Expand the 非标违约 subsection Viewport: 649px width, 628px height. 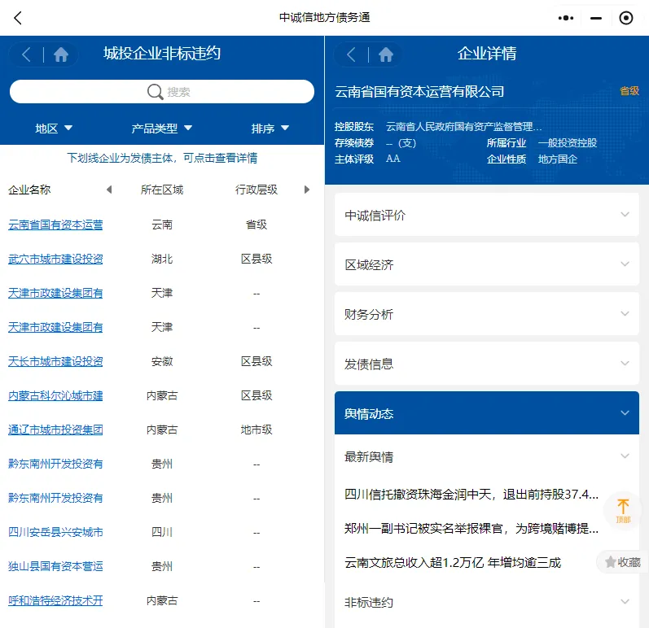tap(487, 602)
